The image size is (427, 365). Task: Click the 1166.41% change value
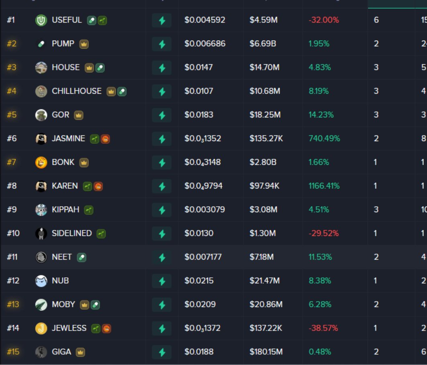click(324, 186)
